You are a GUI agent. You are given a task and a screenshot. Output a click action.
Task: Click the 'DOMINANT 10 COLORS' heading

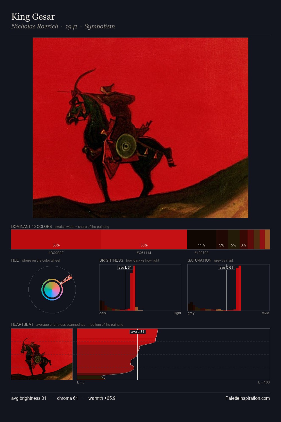point(31,226)
